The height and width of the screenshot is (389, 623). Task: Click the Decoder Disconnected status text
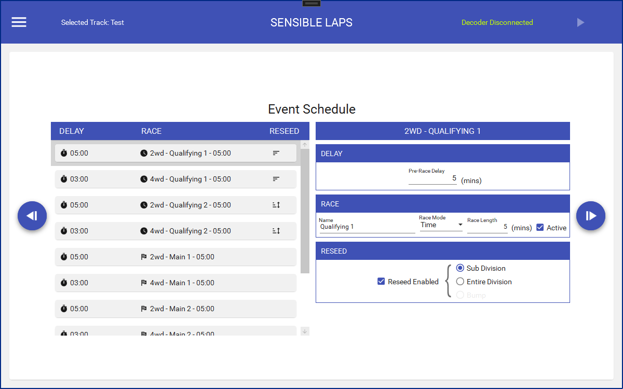(497, 22)
